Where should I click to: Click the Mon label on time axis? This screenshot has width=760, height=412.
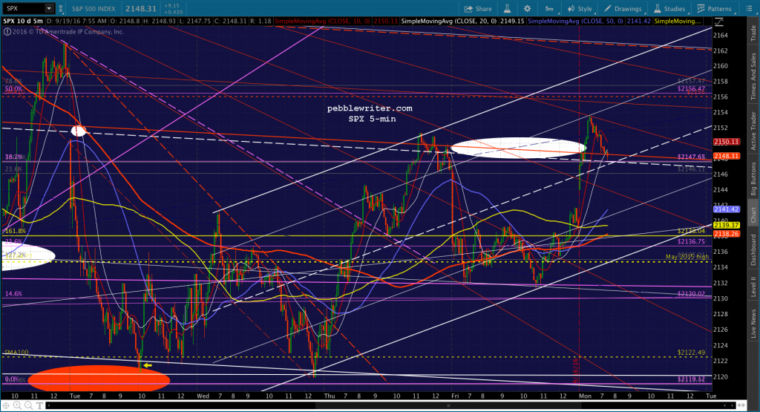point(585,396)
